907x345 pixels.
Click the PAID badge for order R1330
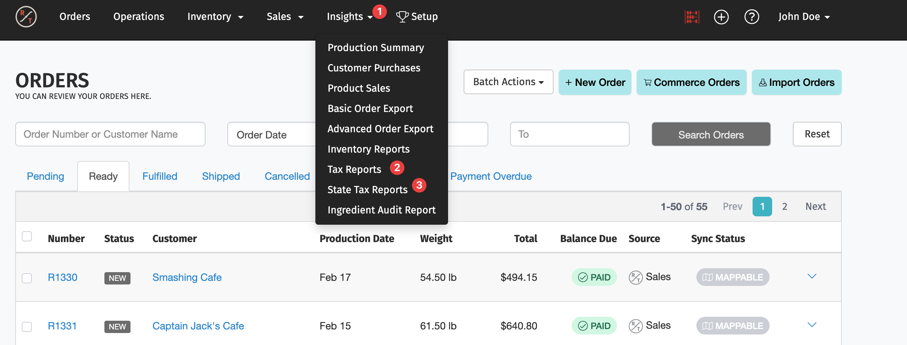tap(594, 277)
